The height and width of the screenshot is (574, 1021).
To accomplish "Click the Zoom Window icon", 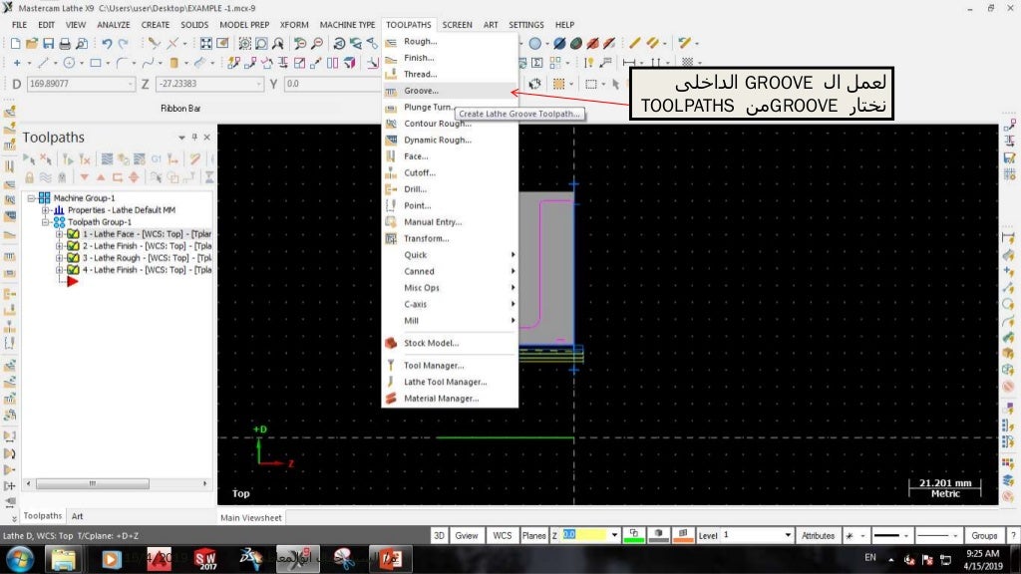I will (x=245, y=44).
